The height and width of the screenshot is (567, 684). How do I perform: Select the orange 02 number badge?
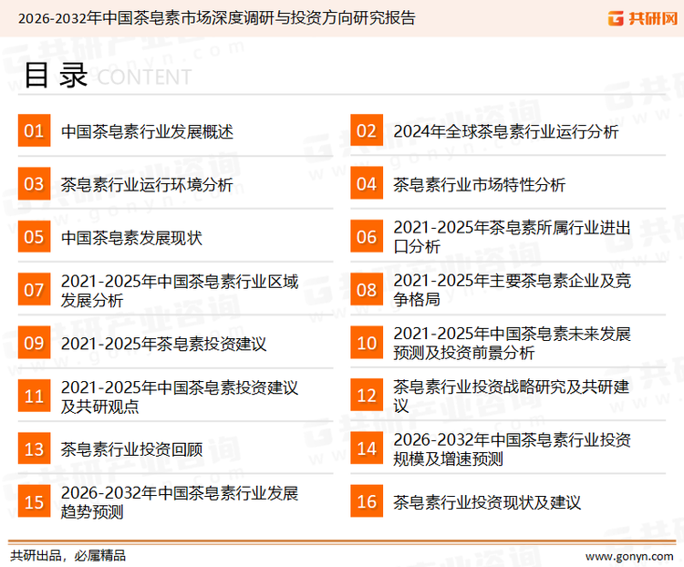click(x=366, y=131)
